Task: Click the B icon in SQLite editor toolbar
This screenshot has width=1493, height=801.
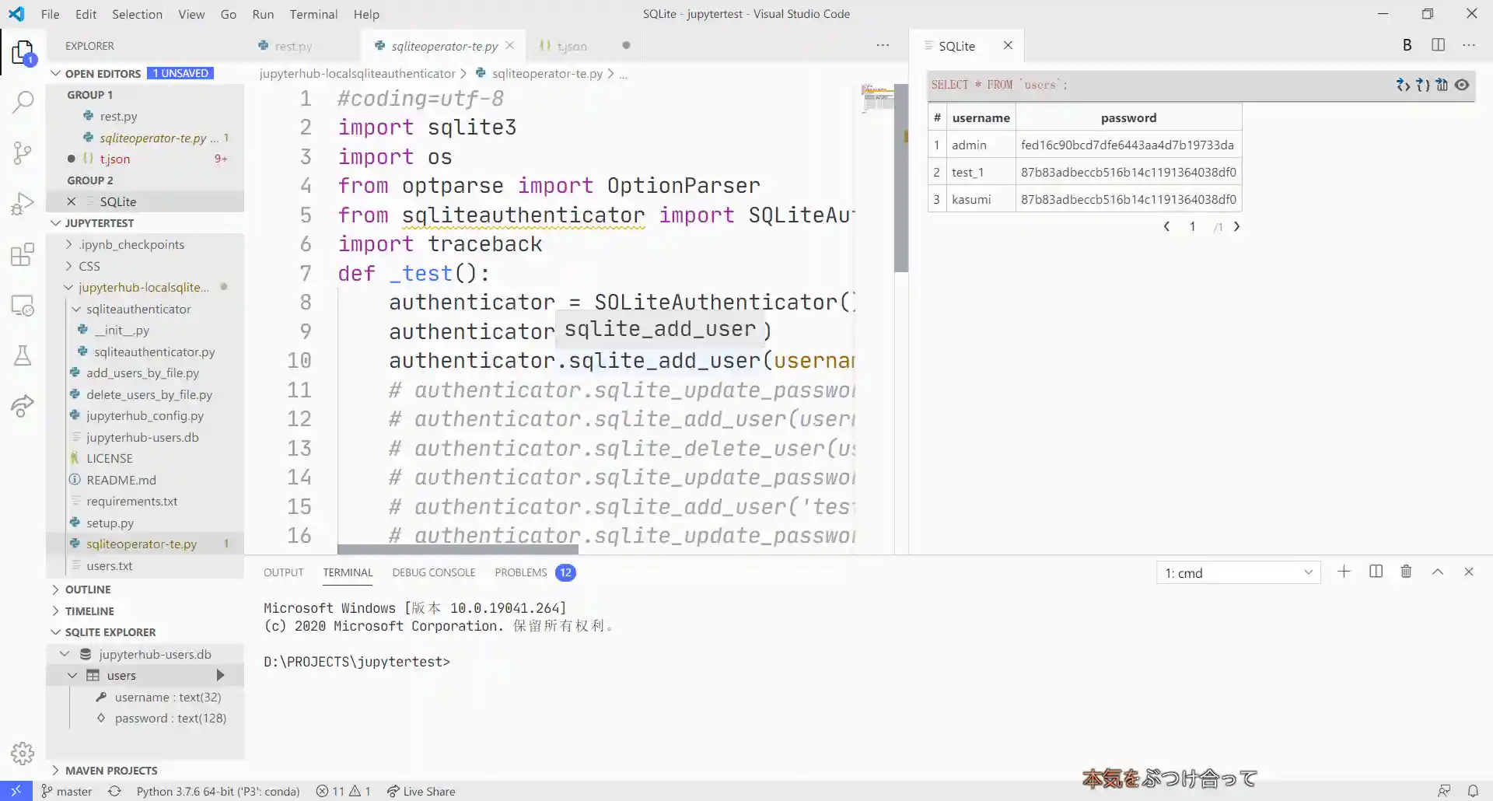Action: 1407,45
